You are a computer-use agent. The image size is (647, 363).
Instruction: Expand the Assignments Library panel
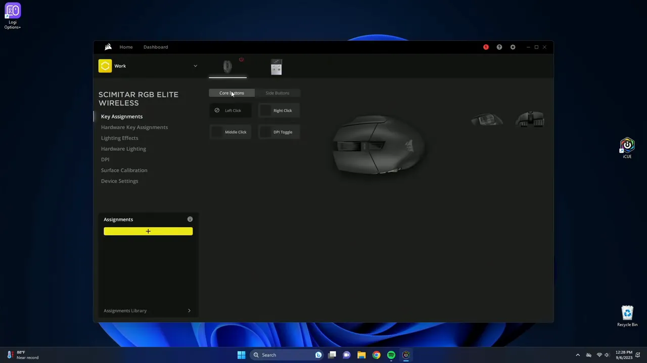click(148, 311)
